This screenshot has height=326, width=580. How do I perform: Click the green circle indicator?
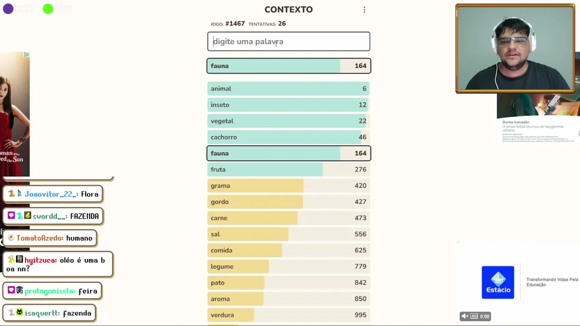coord(48,9)
